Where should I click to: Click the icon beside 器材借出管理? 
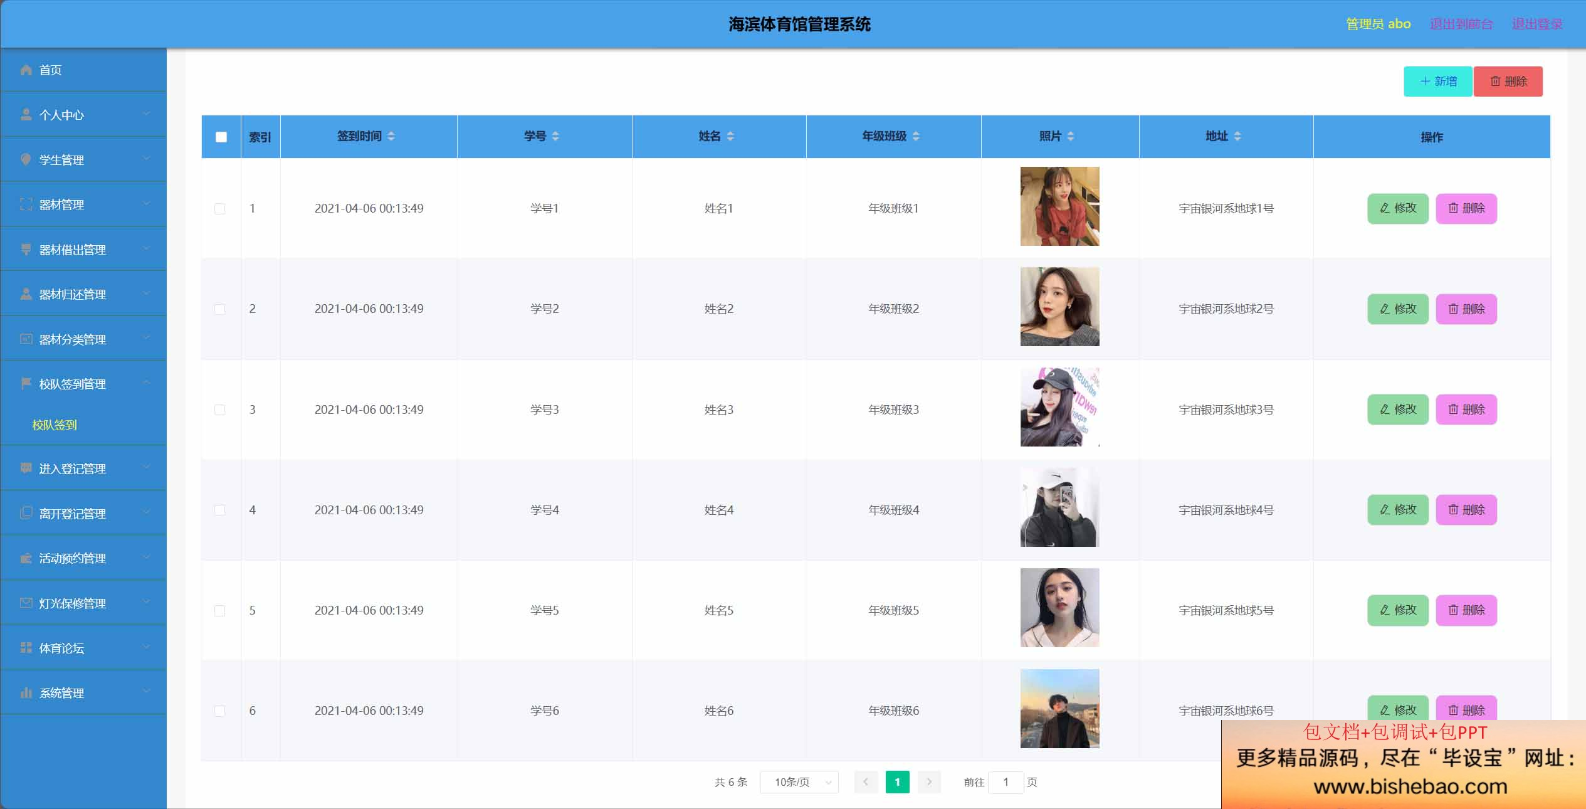coord(26,249)
